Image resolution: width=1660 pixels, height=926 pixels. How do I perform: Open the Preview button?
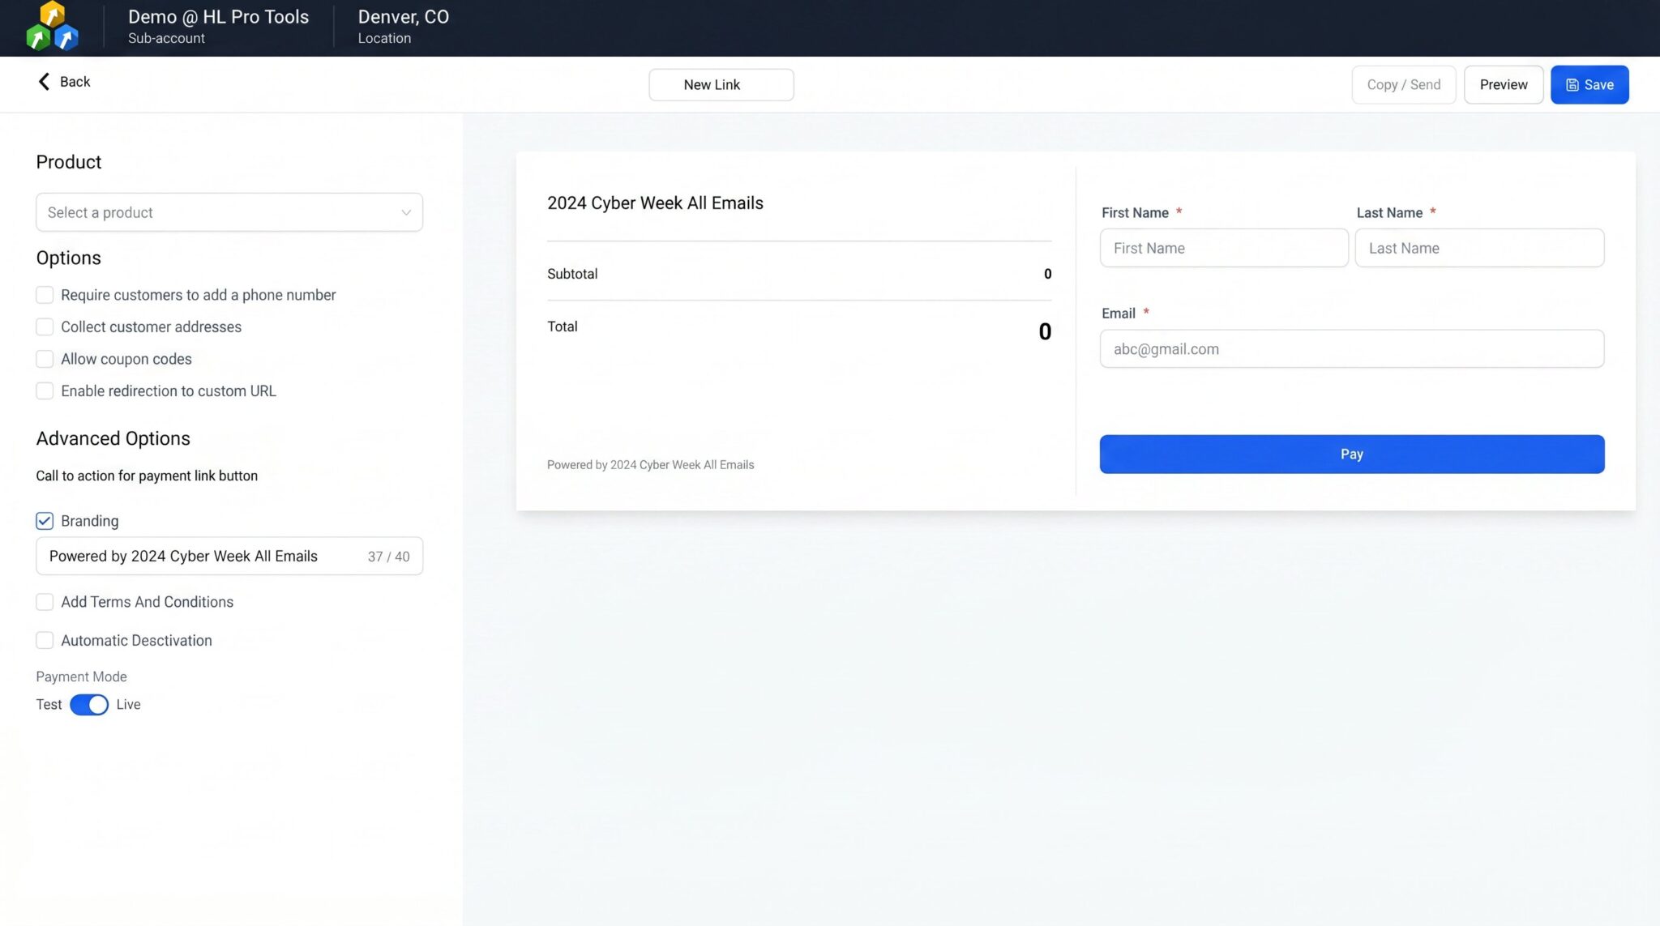[1504, 85]
